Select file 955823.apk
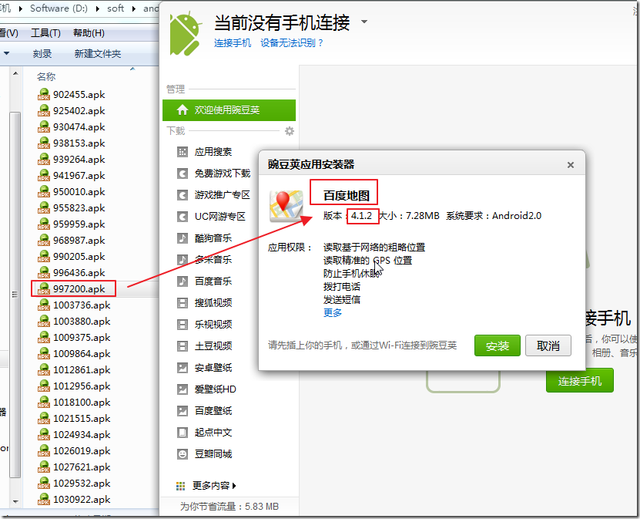The image size is (640, 519). [79, 208]
